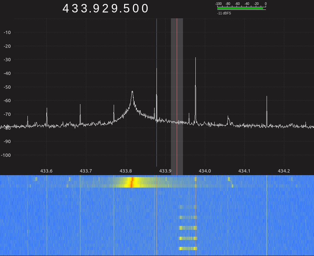
Task: Click the 433.7 frequency axis label
Action: [86, 171]
